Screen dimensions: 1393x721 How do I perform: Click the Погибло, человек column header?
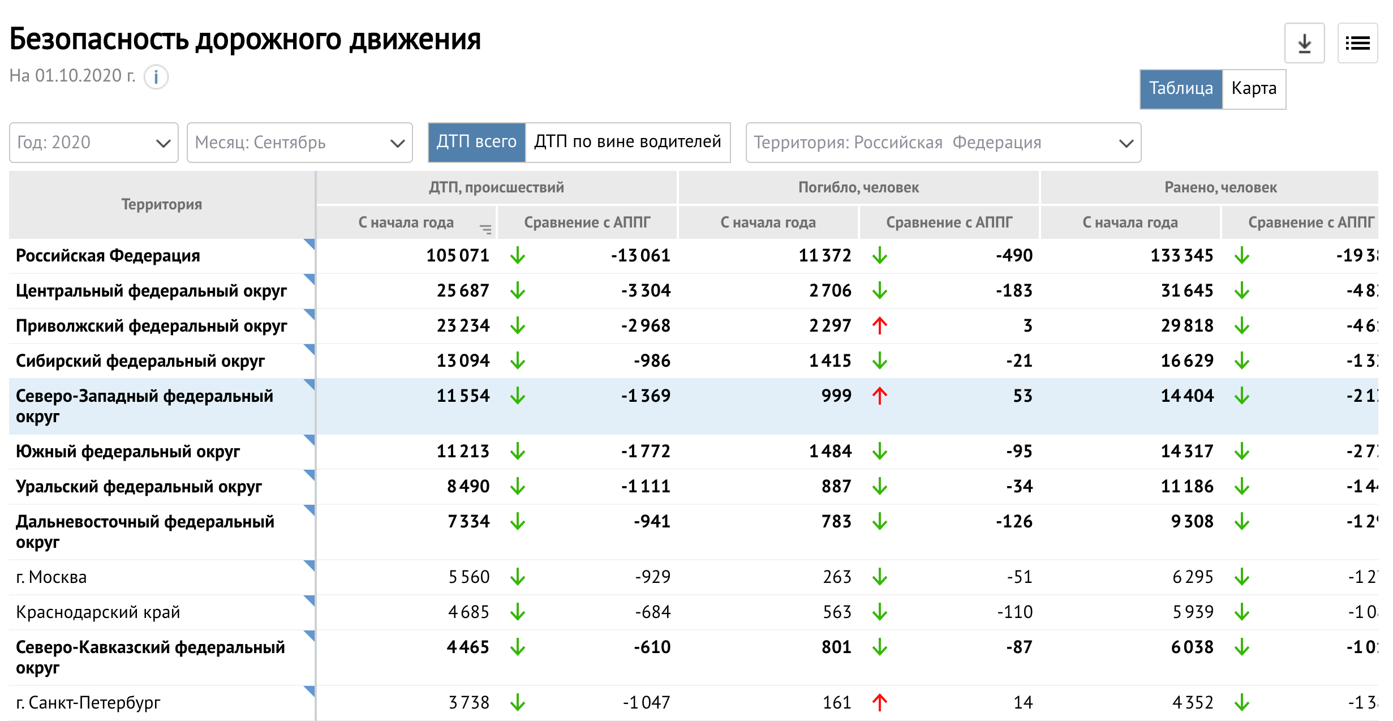(858, 187)
